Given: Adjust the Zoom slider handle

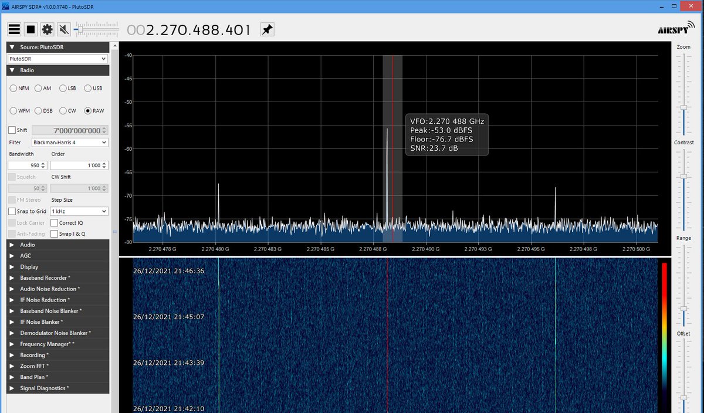Looking at the screenshot, I should (x=683, y=107).
